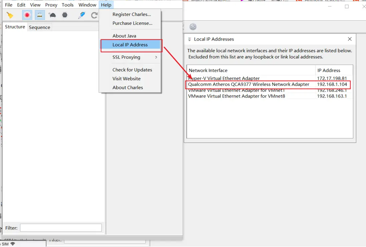Click IP address 192.168.163.1
The height and width of the screenshot is (247, 366).
pos(332,96)
